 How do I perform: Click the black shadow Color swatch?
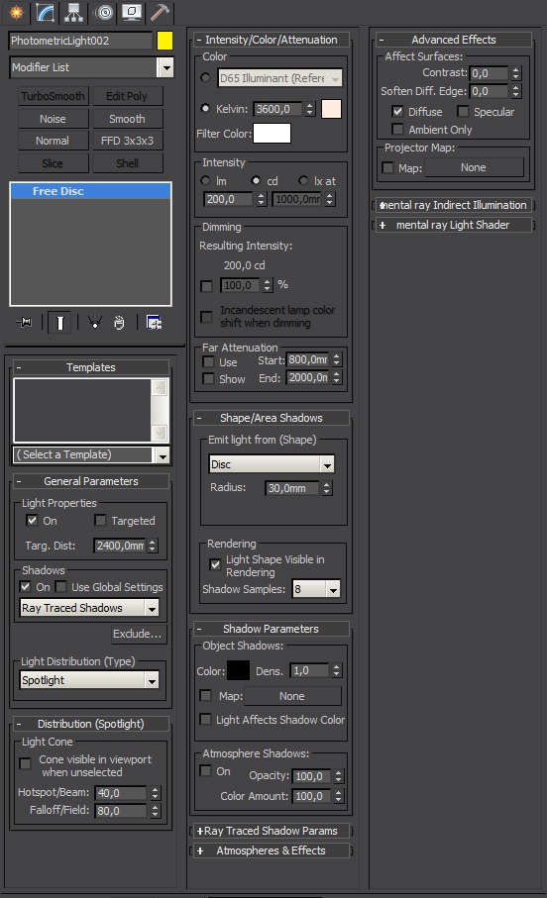238,670
